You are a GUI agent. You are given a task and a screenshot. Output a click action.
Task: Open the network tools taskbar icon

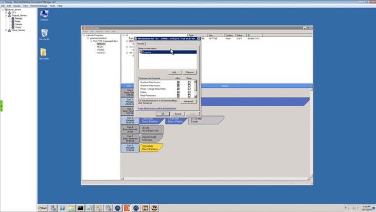(x=99, y=208)
